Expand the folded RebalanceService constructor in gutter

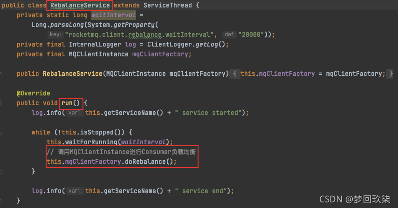pyautogui.click(x=2, y=74)
